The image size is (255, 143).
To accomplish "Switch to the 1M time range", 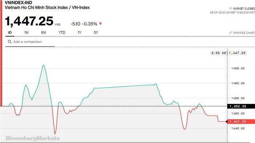I will coord(26,33).
